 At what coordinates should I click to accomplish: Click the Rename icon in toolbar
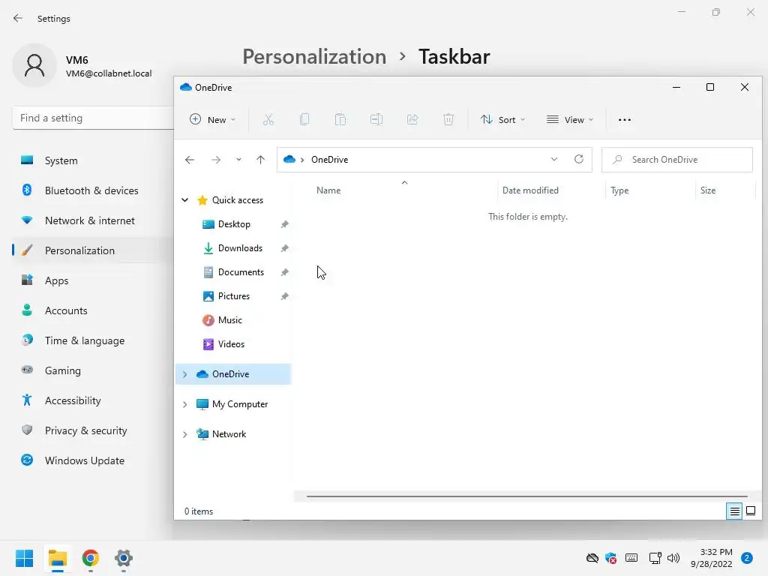click(x=376, y=119)
